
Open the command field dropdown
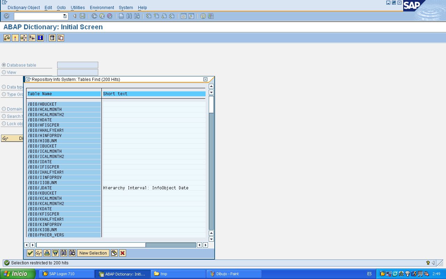[64, 16]
